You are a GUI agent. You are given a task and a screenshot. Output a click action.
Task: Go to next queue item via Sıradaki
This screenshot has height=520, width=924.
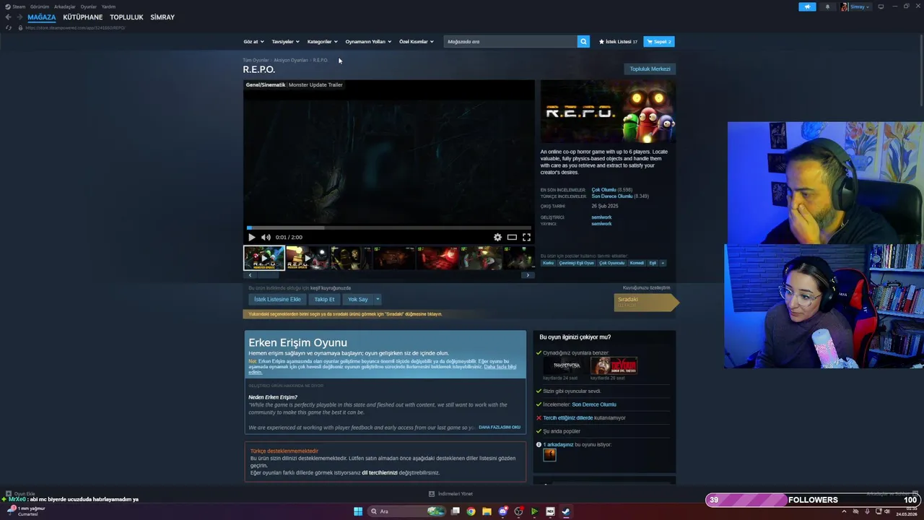pyautogui.click(x=646, y=302)
